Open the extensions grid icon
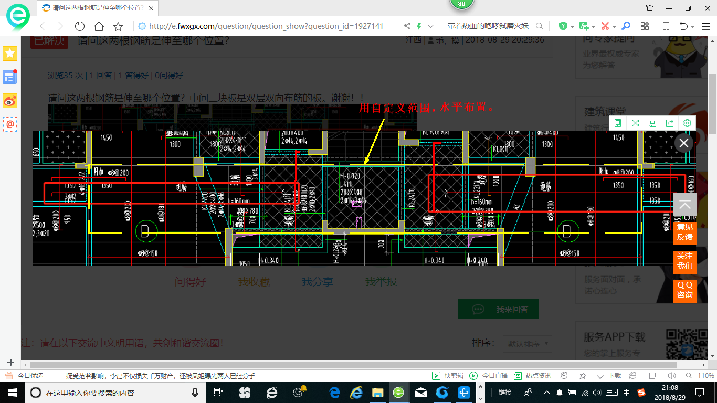 coord(645,26)
